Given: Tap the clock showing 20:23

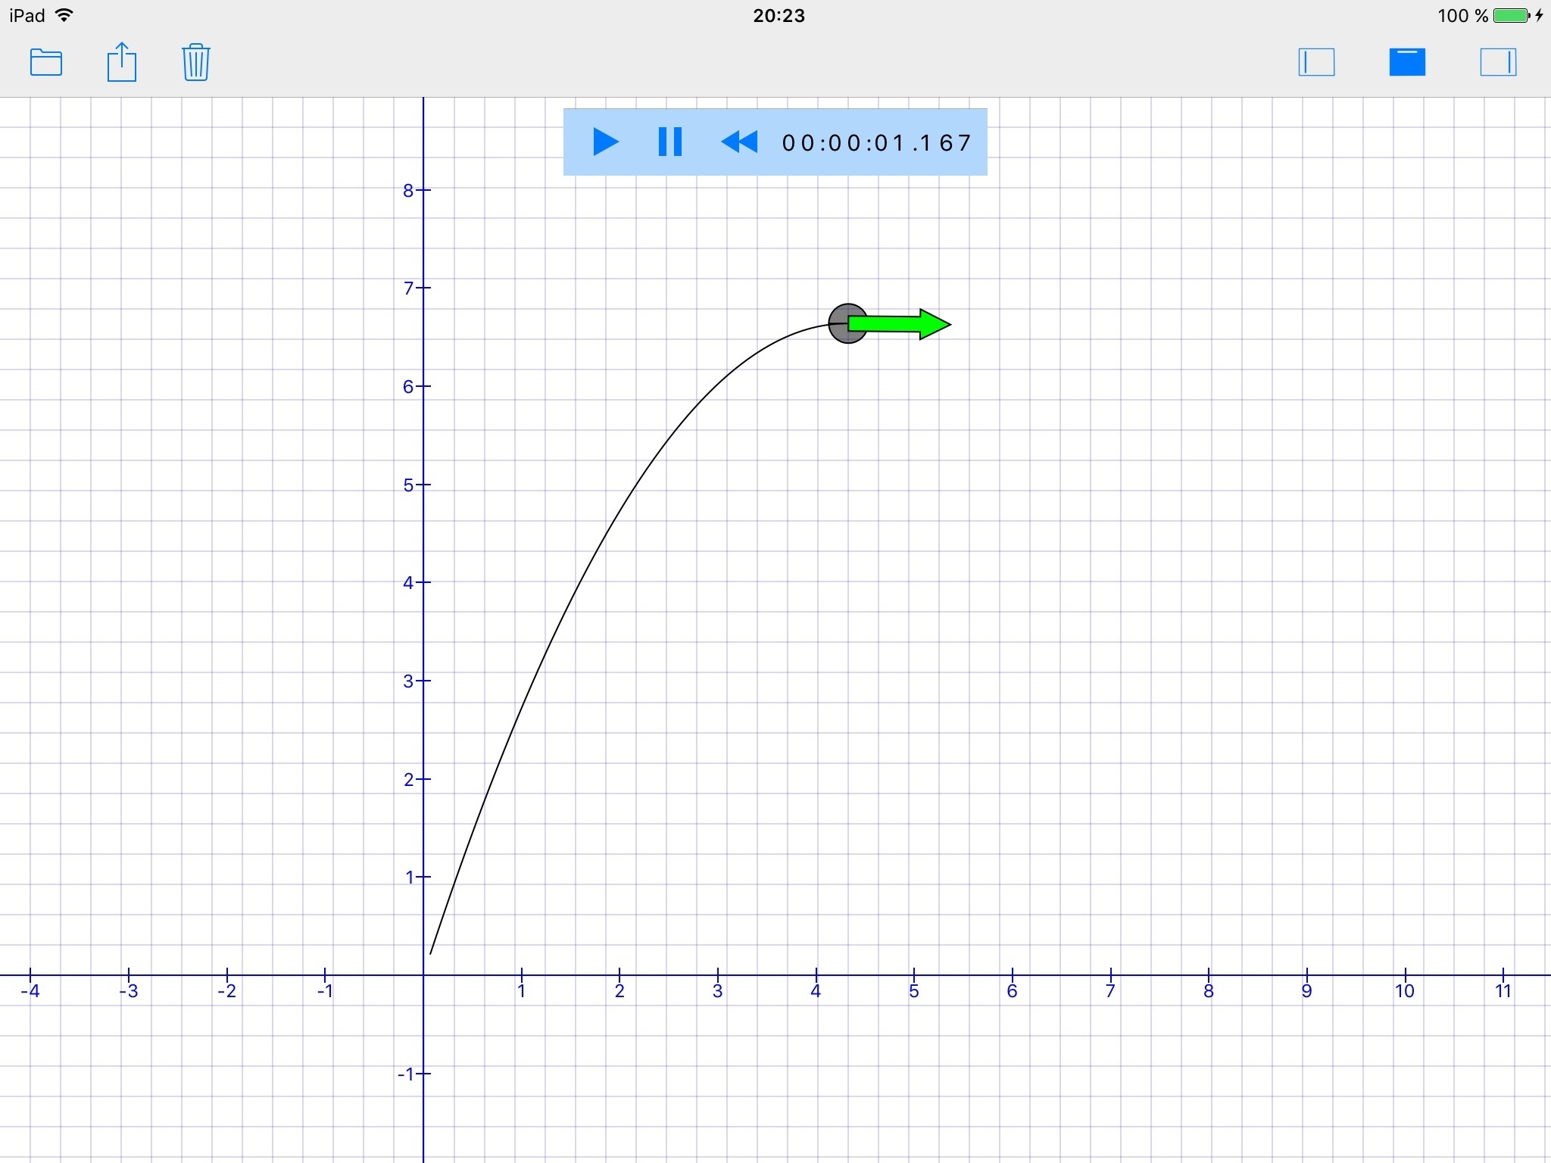Looking at the screenshot, I should point(779,16).
